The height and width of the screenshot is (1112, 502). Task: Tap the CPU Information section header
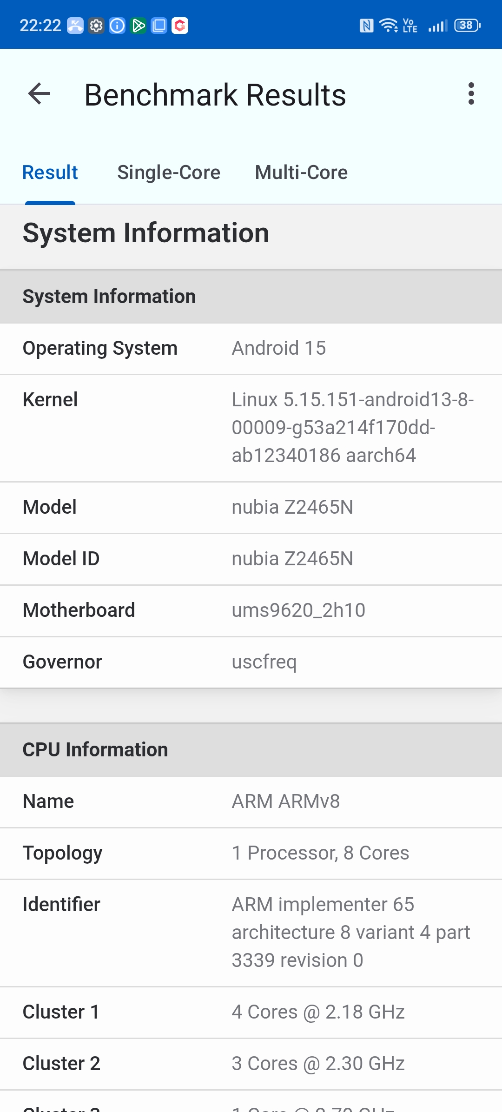click(x=251, y=750)
